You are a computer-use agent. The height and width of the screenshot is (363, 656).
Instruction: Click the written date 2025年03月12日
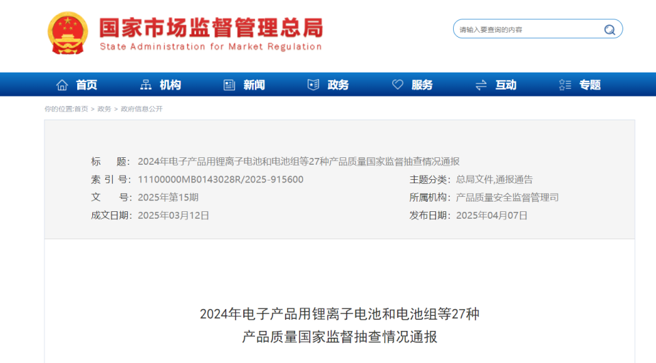click(173, 215)
